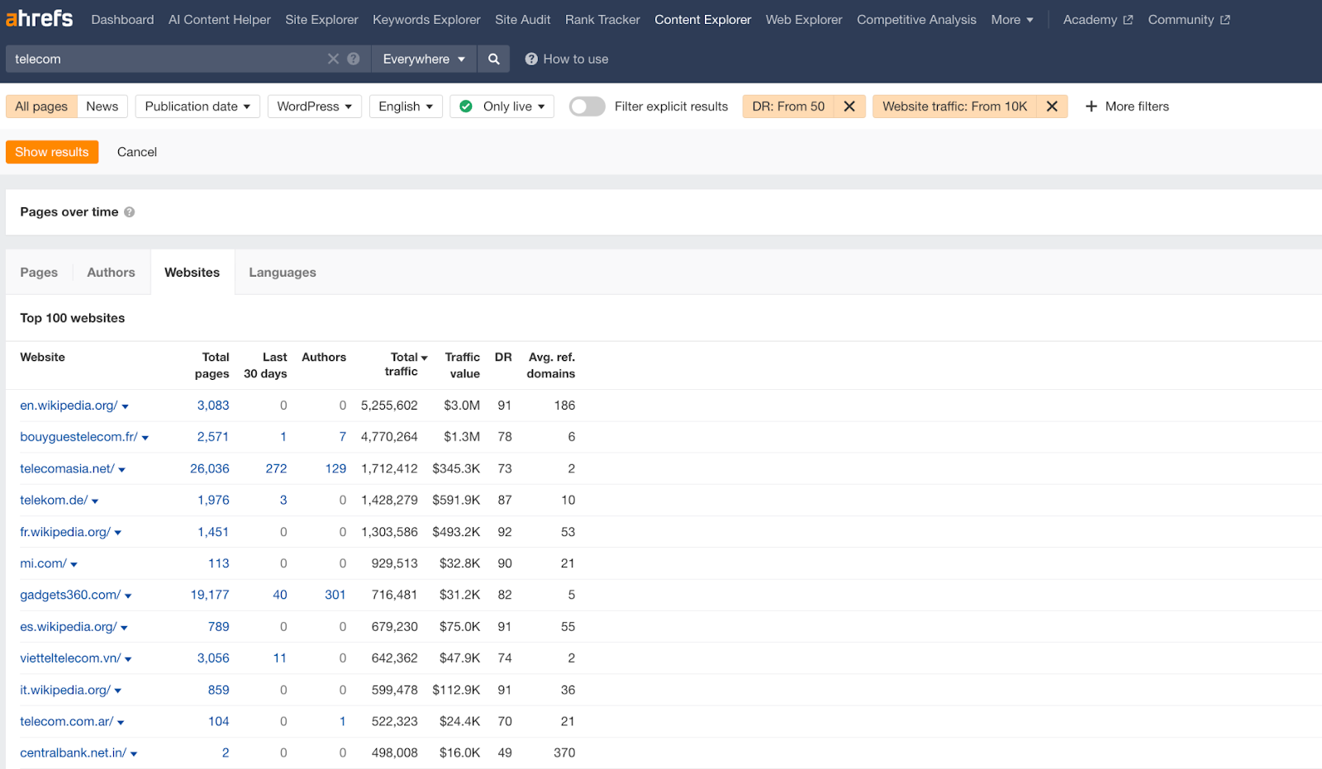Open the fr.wikipedia.org/ website link

click(x=65, y=532)
